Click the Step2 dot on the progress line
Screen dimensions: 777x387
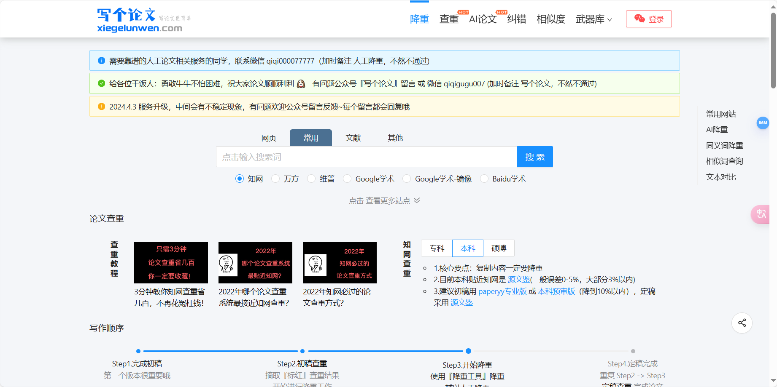click(302, 351)
